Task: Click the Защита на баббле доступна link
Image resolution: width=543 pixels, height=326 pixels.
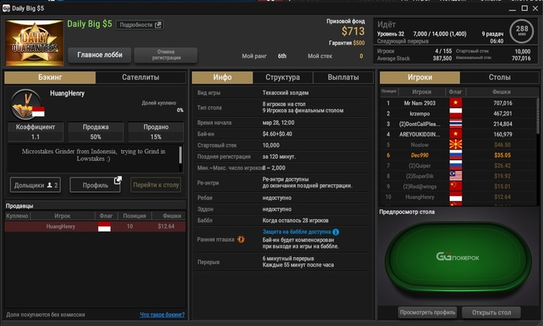Action: click(x=297, y=232)
